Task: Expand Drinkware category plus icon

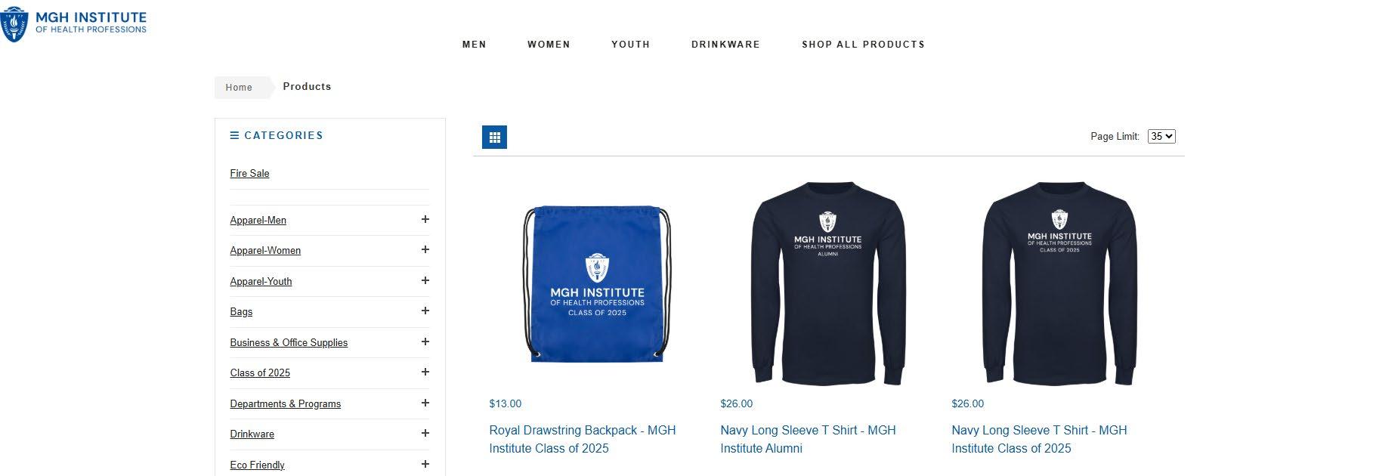Action: (425, 433)
